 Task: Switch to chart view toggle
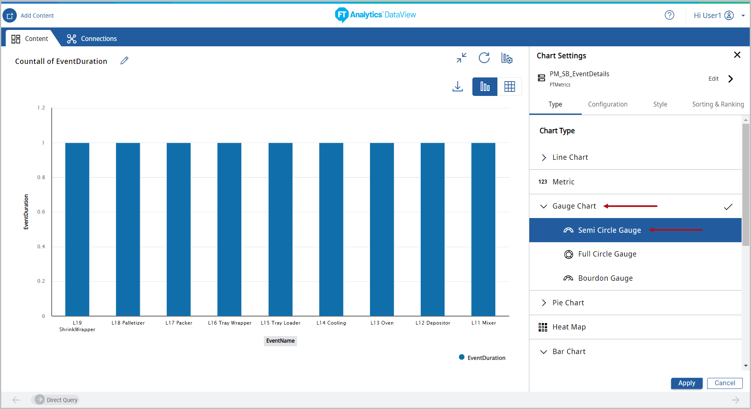click(x=485, y=86)
